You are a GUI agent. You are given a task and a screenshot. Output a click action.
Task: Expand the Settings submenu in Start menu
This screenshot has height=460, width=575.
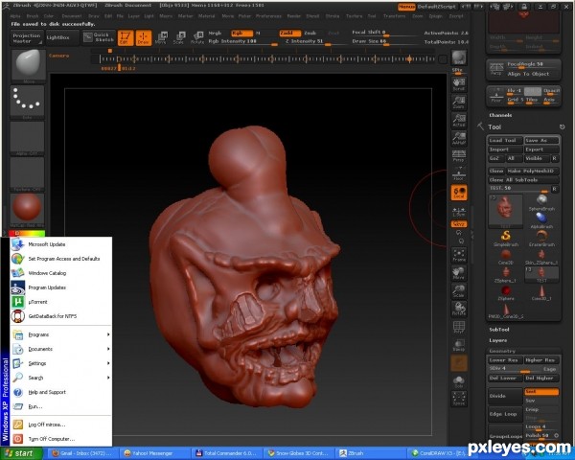[x=61, y=363]
